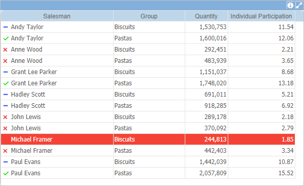Select Anne Wood name in Pastas row
The height and width of the screenshot is (186, 304).
click(x=27, y=61)
